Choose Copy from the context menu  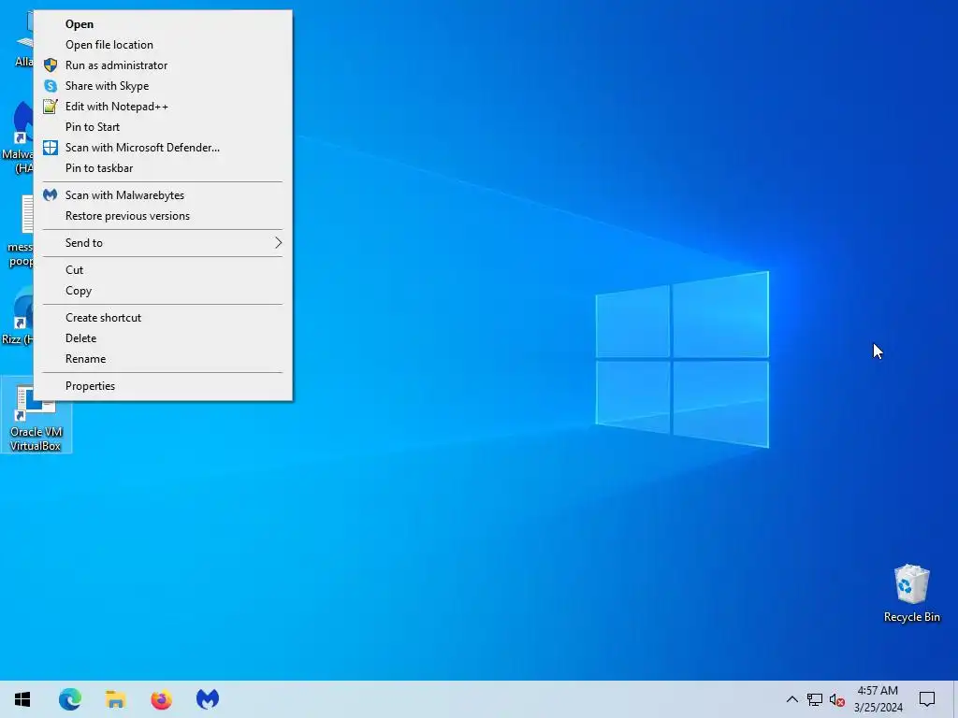click(x=163, y=291)
